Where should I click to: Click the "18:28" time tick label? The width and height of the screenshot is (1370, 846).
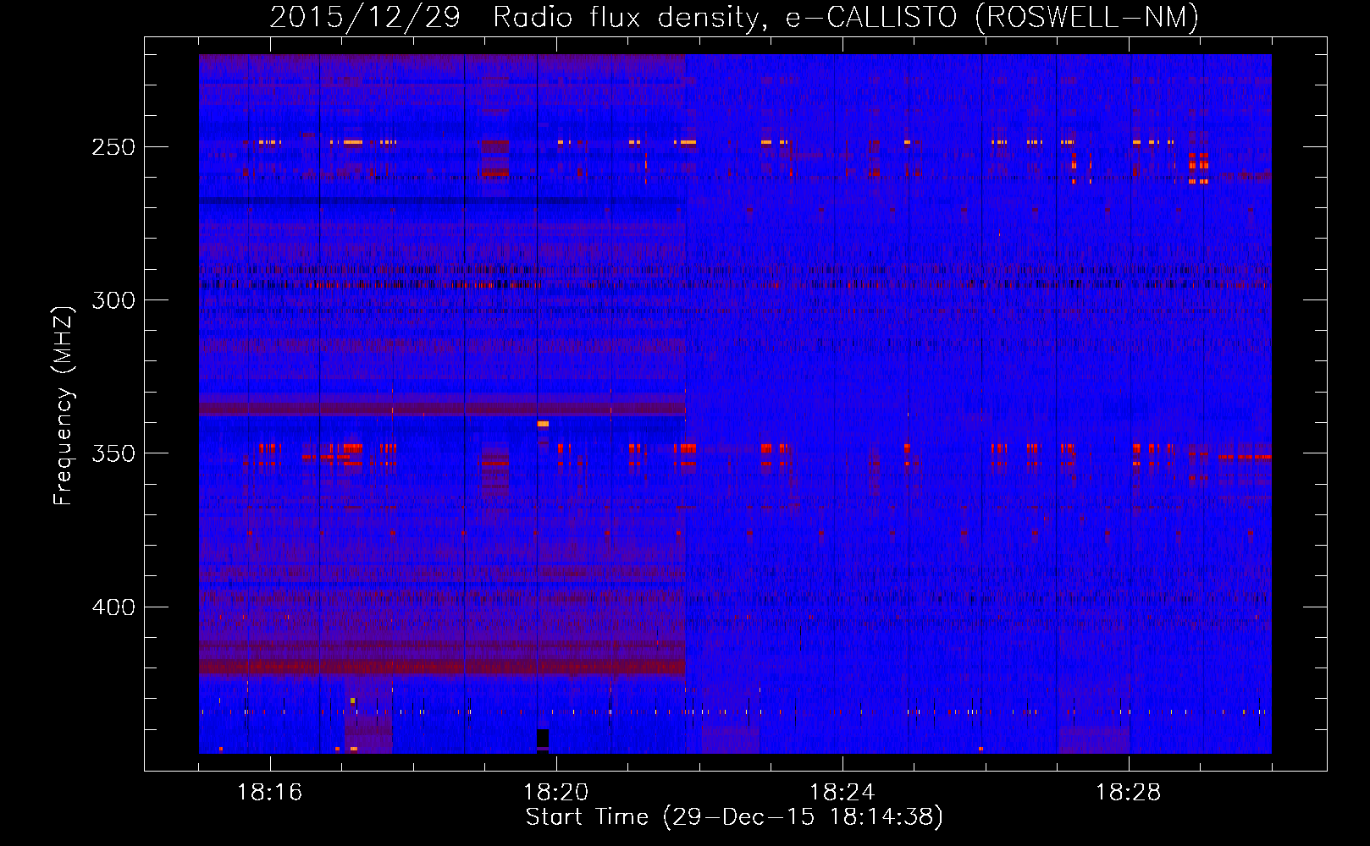pyautogui.click(x=1129, y=793)
